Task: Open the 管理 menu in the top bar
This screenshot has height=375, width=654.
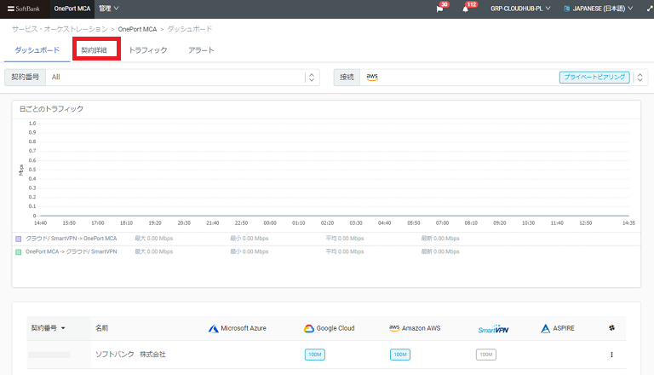Action: (109, 9)
